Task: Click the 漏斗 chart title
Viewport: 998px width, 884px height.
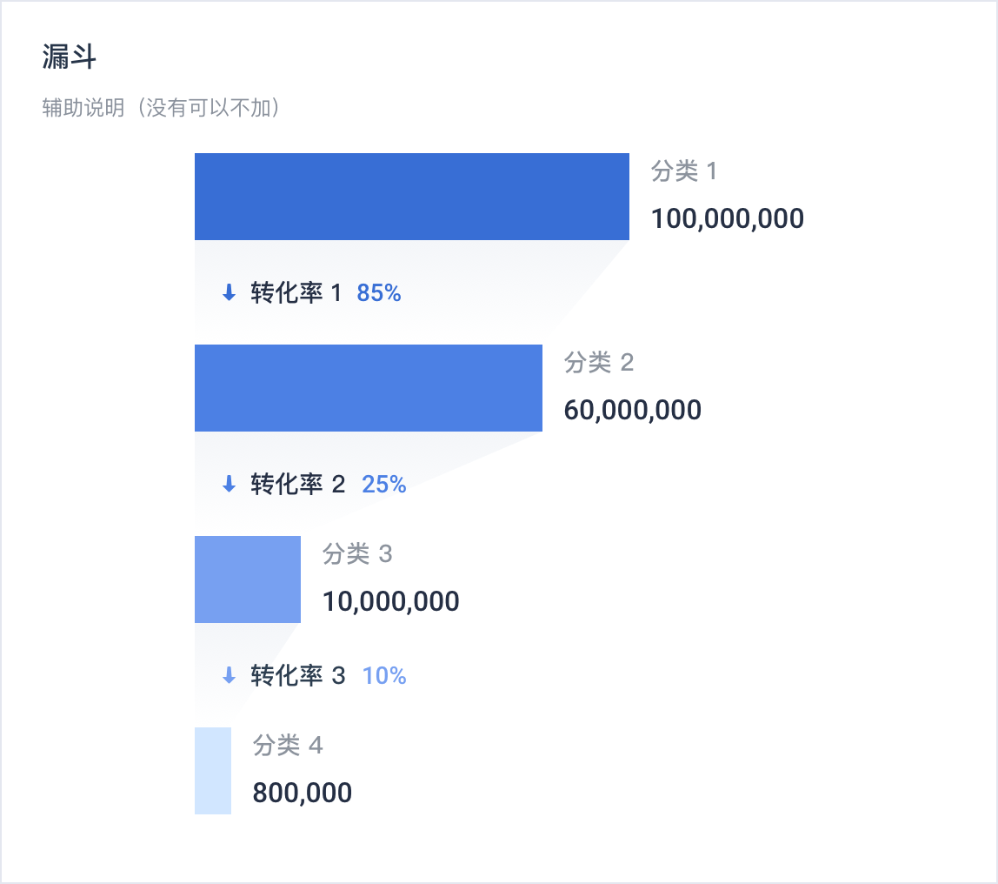Action: (69, 58)
